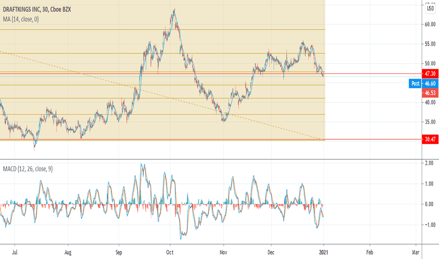Click the 46.53 last price label
The image size is (439, 259).
(x=430, y=93)
